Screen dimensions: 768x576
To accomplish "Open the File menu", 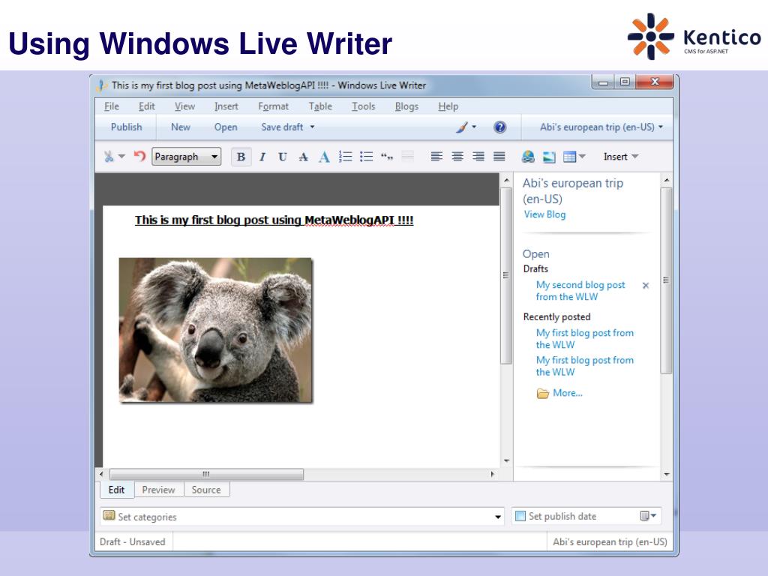I will click(x=112, y=106).
